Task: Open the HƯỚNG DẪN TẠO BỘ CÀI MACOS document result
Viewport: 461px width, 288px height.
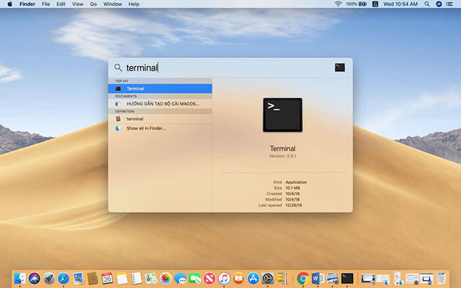Action: [x=162, y=103]
